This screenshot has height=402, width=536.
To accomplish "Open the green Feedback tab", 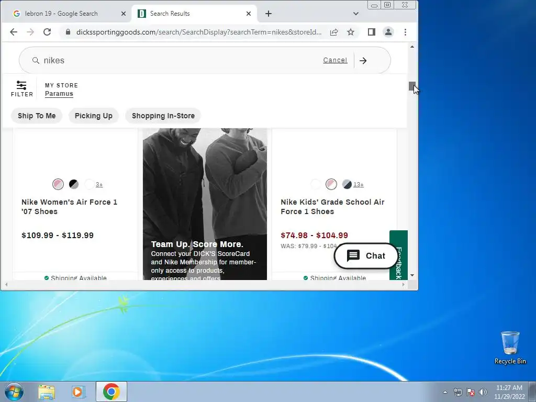I will click(398, 255).
